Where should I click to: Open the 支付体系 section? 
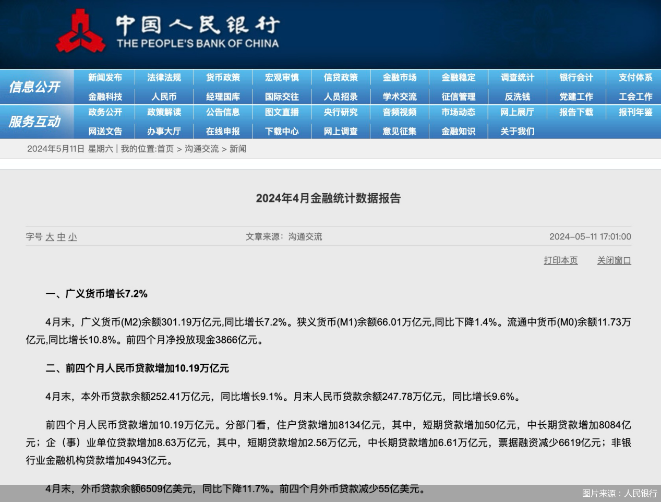(634, 78)
